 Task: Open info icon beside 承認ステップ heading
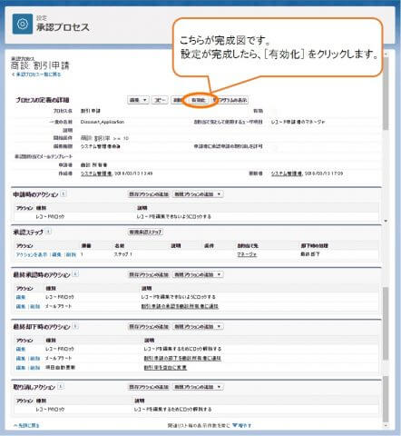48,232
